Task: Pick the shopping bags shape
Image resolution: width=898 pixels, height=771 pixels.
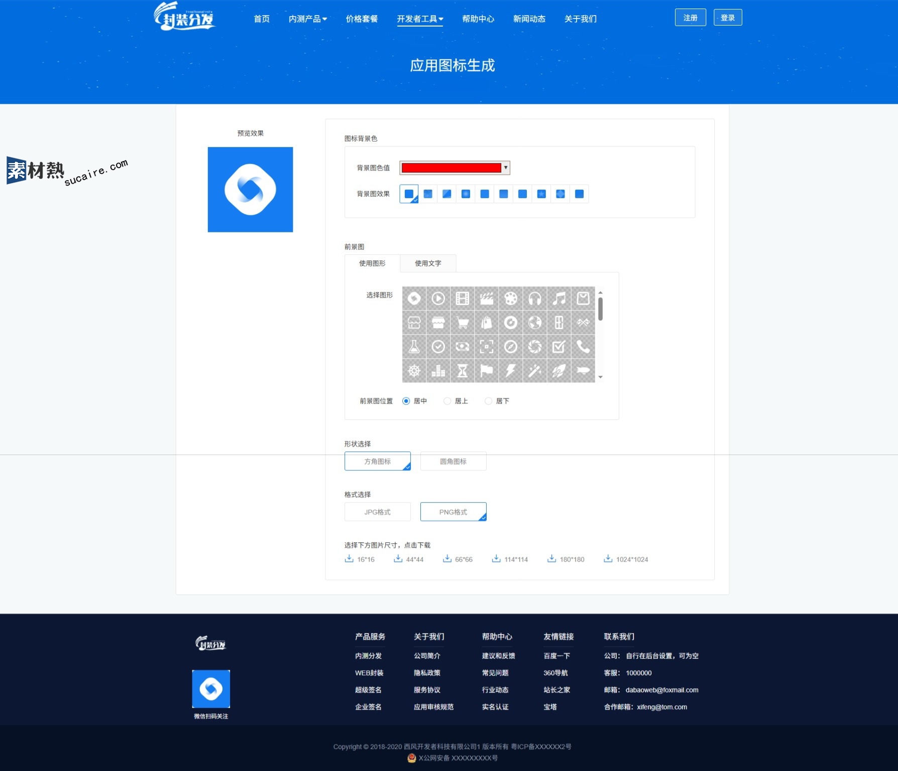Action: coord(487,323)
